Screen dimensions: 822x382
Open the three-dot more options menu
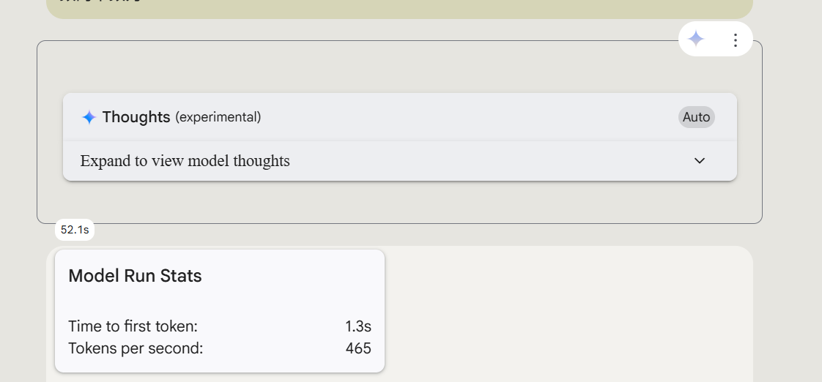(736, 40)
